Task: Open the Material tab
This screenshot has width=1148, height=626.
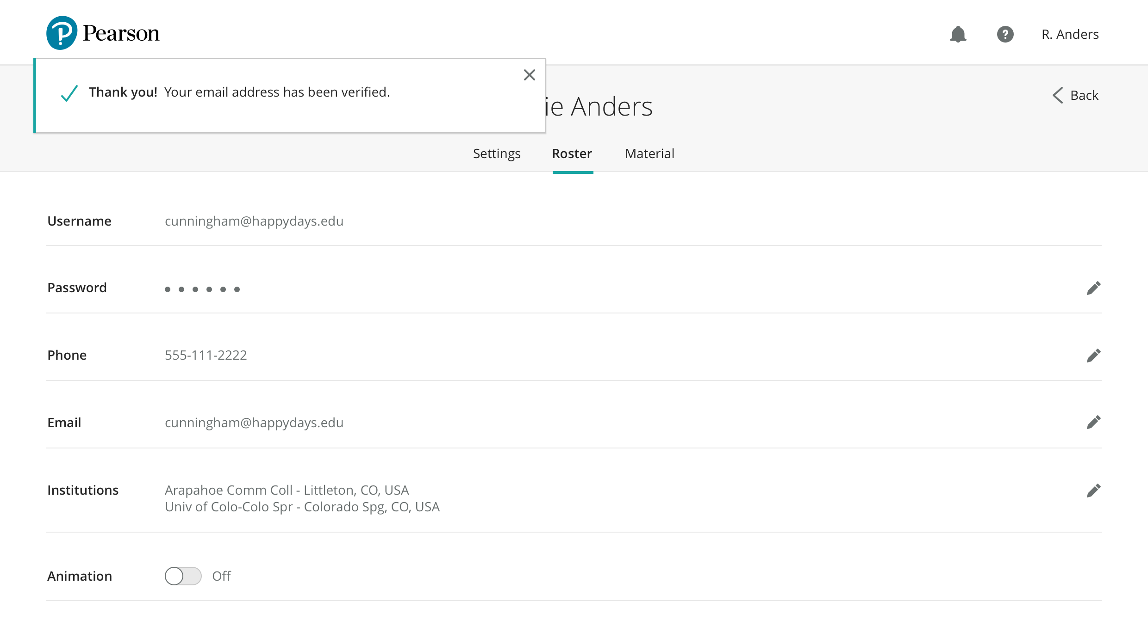Action: pos(649,153)
